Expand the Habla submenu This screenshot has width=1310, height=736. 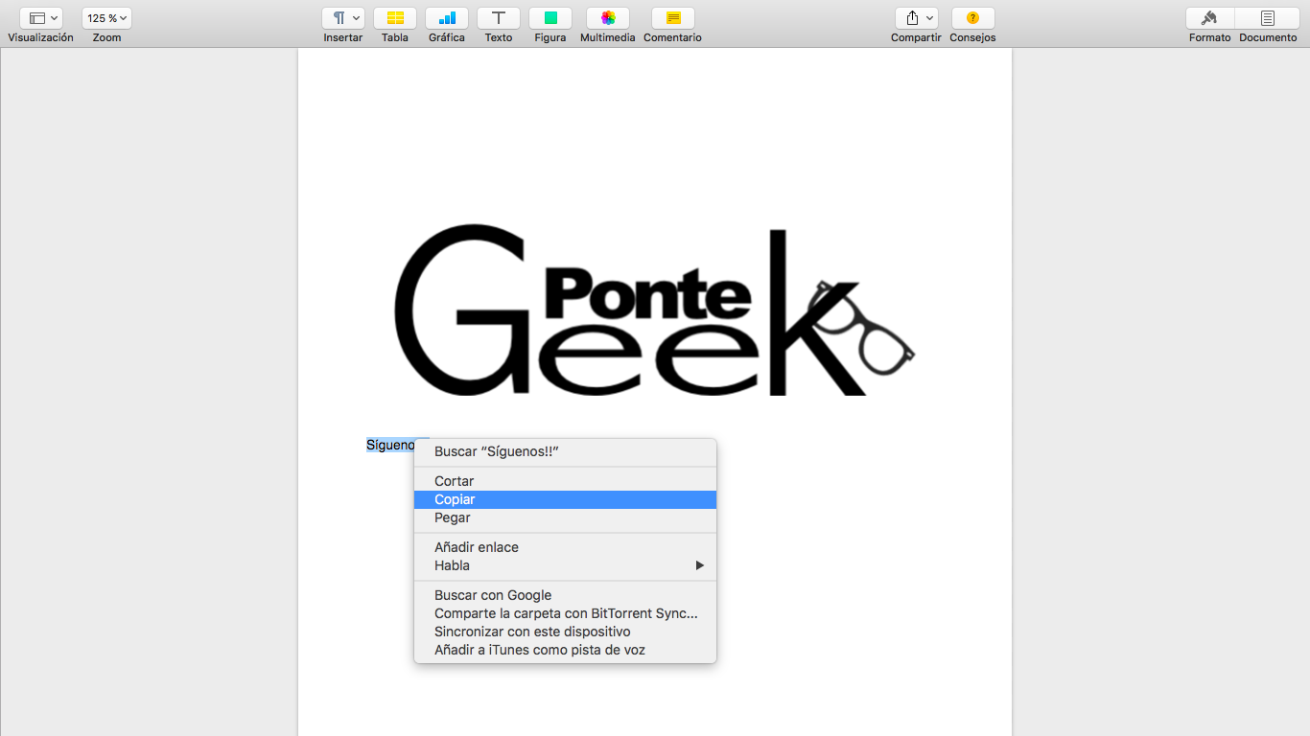point(565,565)
